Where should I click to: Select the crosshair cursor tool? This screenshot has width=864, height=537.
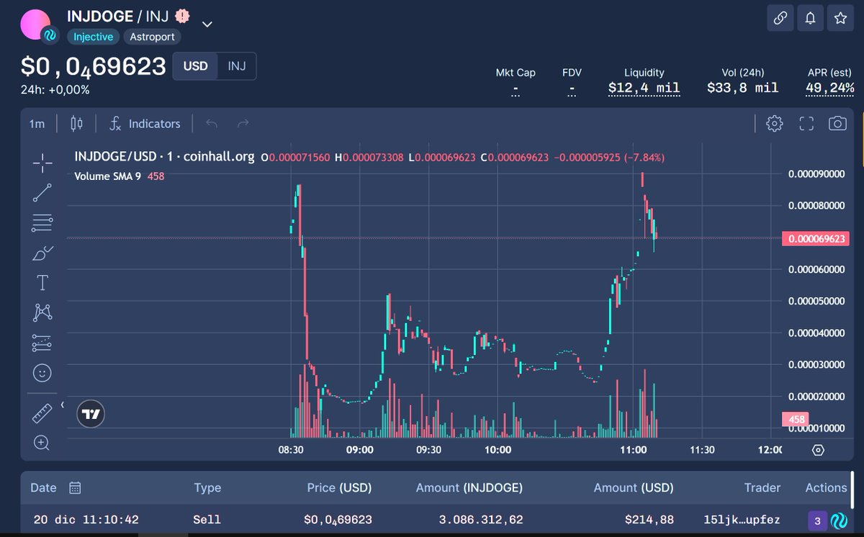(42, 163)
